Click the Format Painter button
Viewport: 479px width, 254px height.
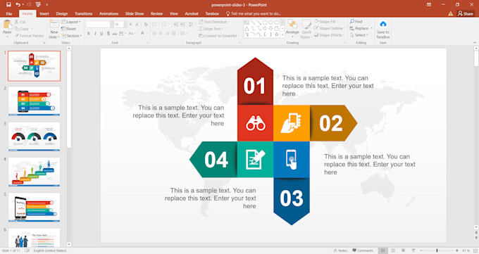click(30, 36)
